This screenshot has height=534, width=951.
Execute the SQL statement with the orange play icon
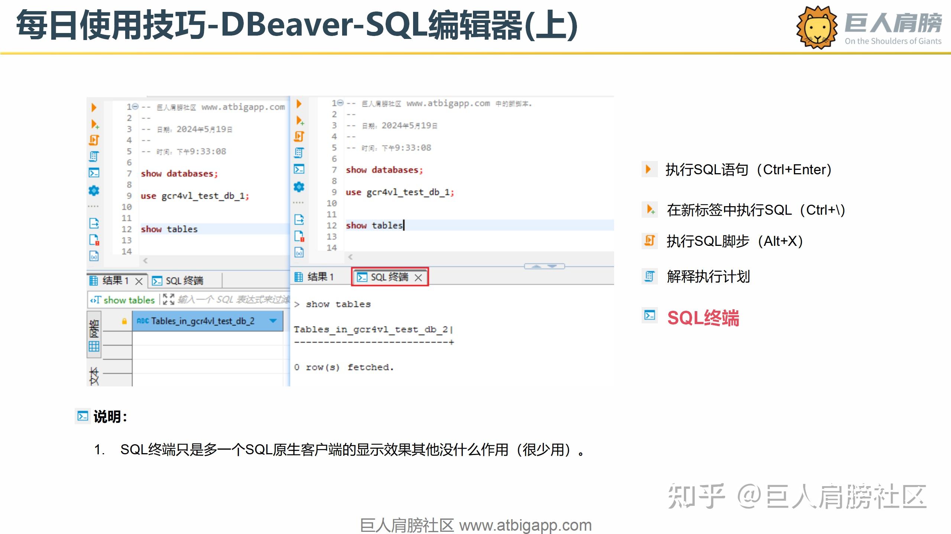coord(94,108)
